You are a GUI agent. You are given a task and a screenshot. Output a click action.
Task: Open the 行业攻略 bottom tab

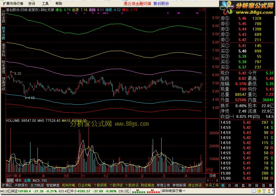coord(85,185)
